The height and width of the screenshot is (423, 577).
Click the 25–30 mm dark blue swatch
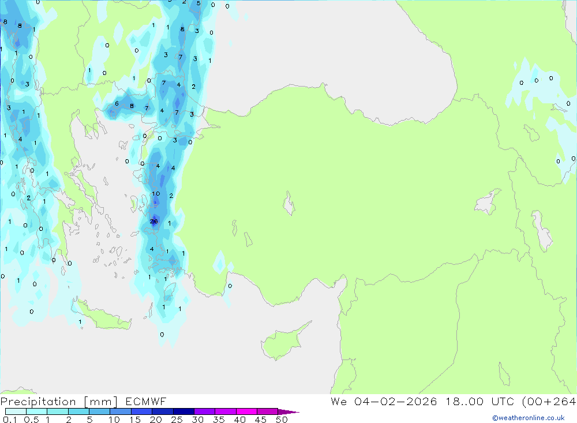coord(183,411)
